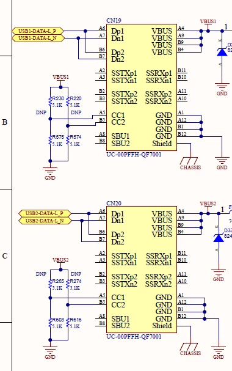Click DNP note left of R230
Viewport: 232px width, 371px height.
point(41,112)
